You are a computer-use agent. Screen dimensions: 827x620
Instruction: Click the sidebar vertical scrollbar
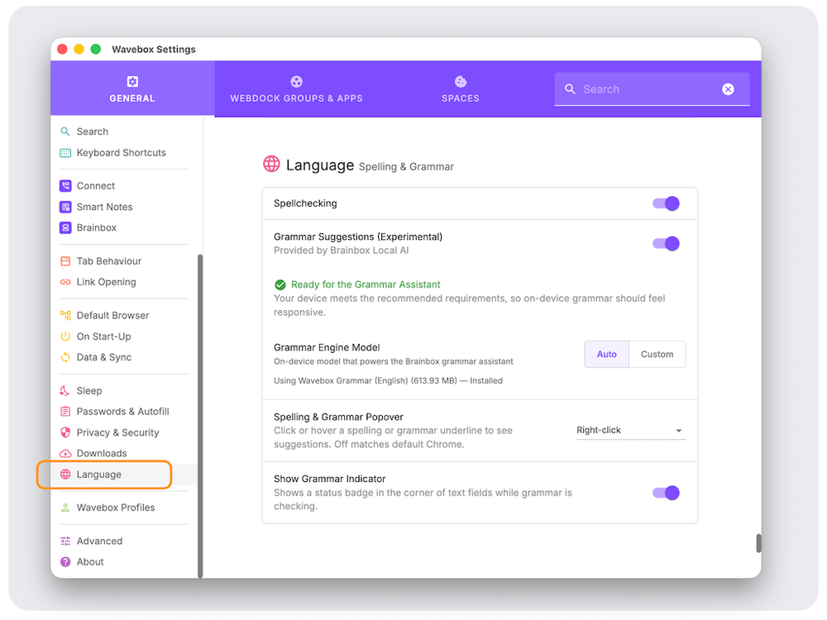point(200,416)
